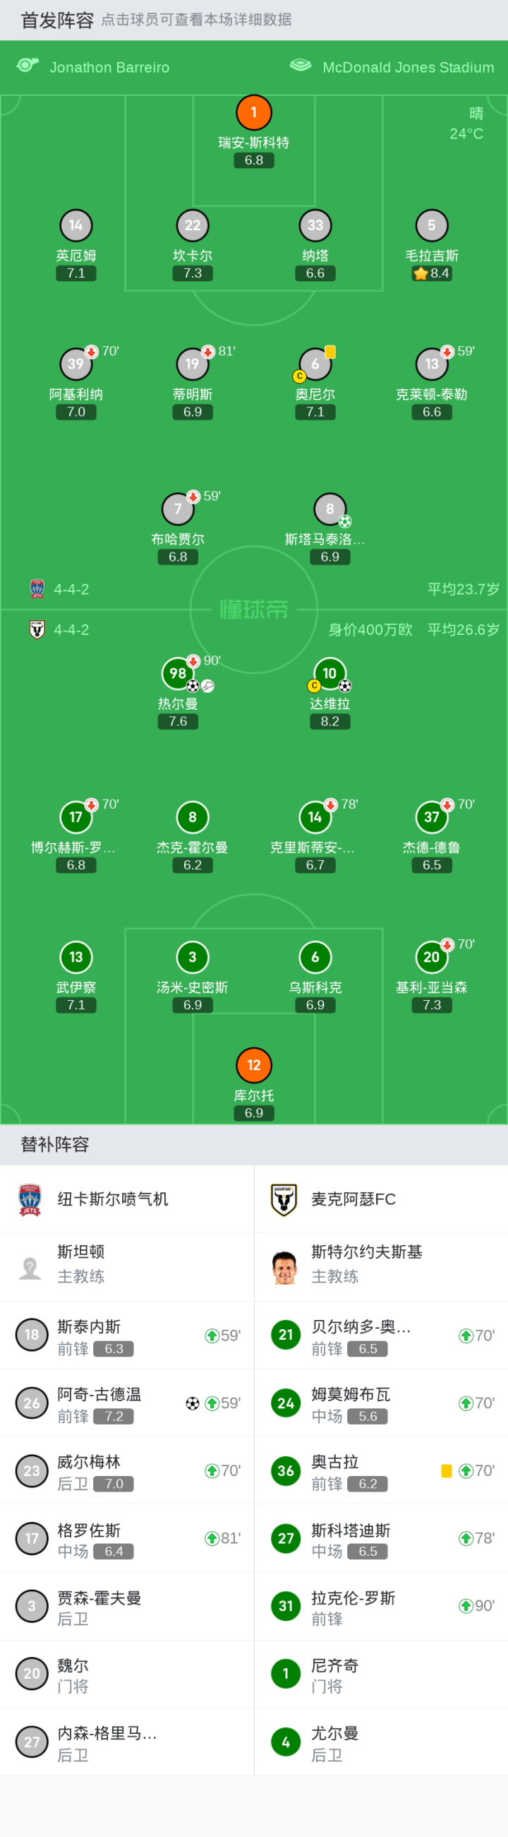Click the 8.2 rating badge under 达维拉
Image resolution: width=508 pixels, height=1837 pixels.
[329, 722]
